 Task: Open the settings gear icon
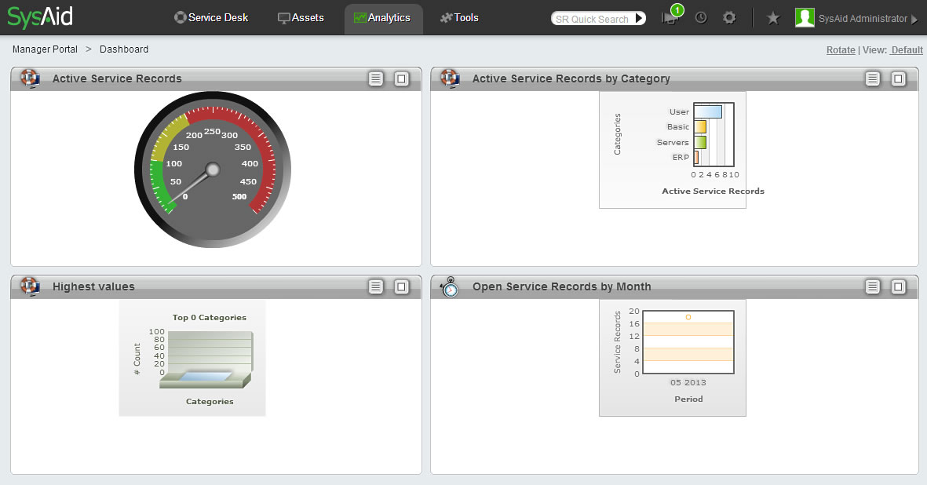(729, 17)
